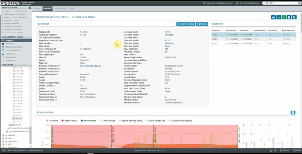Image resolution: width=302 pixels, height=154 pixels.
Task: Click the Account Settings user icon
Action: point(237,3)
